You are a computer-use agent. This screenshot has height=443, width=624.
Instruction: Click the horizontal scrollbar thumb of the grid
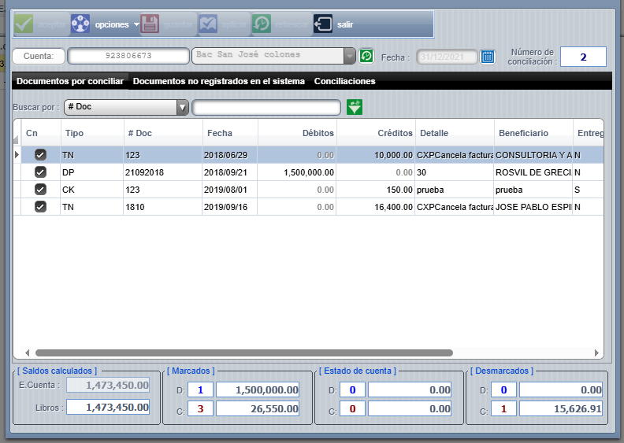pyautogui.click(x=244, y=353)
